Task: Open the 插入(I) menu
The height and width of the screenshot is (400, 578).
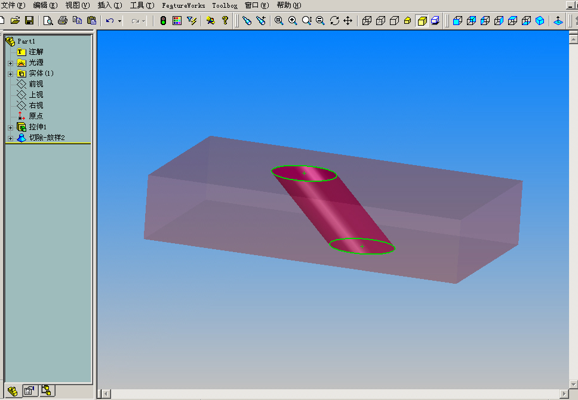Action: 110,5
